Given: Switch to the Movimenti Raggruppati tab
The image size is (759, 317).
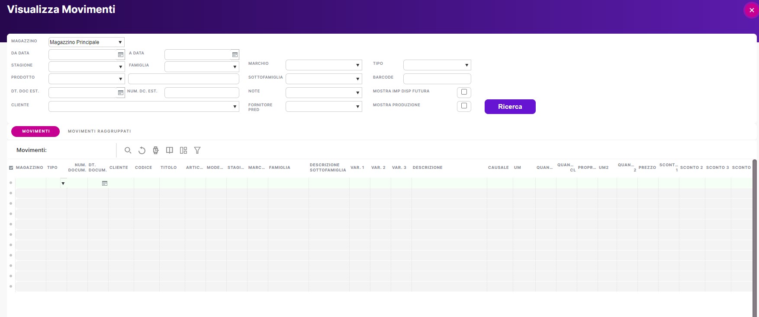Looking at the screenshot, I should [x=99, y=131].
